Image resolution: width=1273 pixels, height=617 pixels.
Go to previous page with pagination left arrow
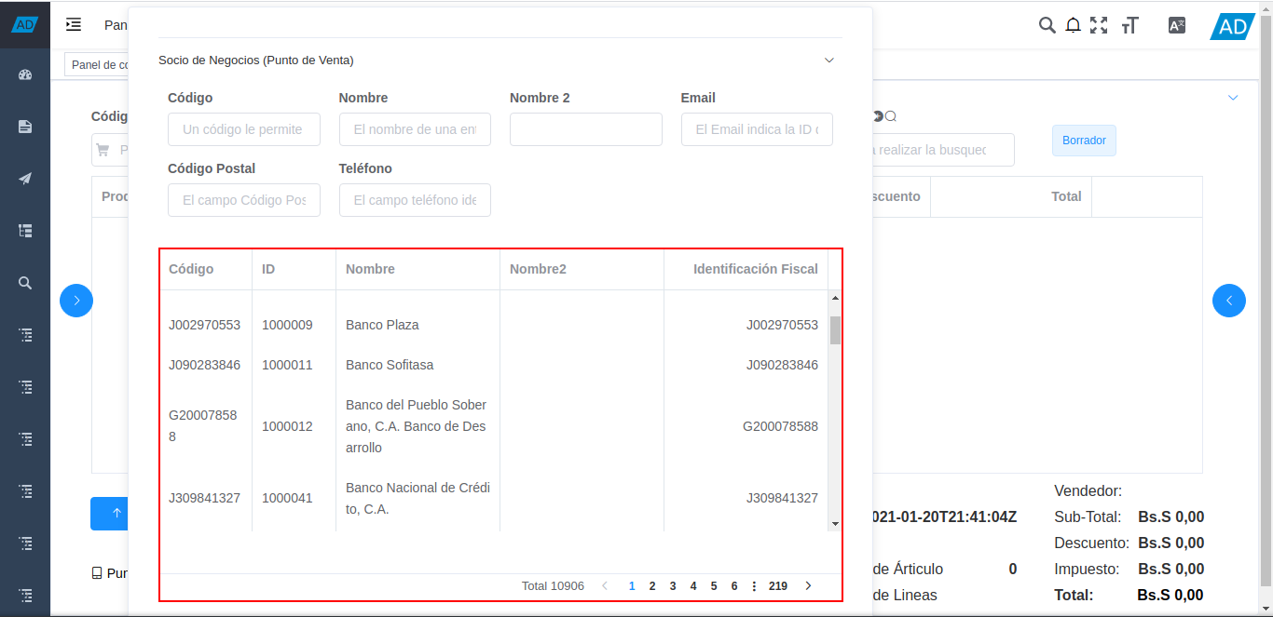pyautogui.click(x=605, y=586)
